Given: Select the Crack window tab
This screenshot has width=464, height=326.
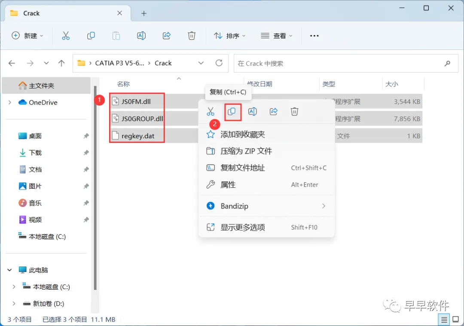Looking at the screenshot, I should click(x=68, y=13).
